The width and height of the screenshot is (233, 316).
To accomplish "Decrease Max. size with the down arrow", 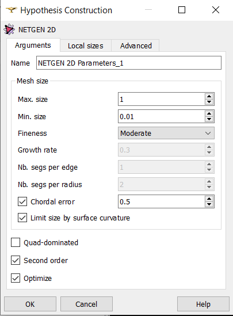I will [209, 102].
